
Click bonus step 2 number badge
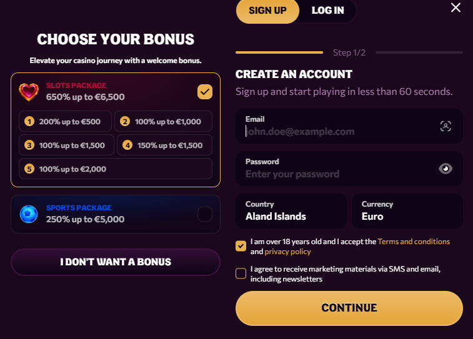124,122
